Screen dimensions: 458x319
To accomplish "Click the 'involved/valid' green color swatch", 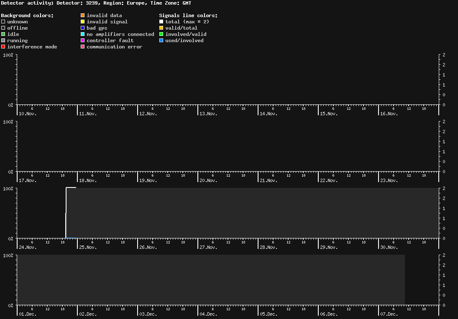I will (161, 34).
